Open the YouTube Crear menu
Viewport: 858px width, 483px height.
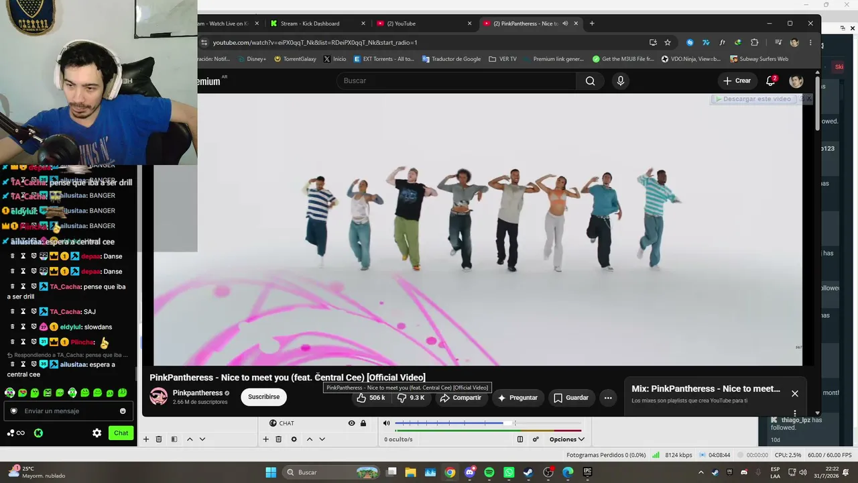(x=737, y=80)
